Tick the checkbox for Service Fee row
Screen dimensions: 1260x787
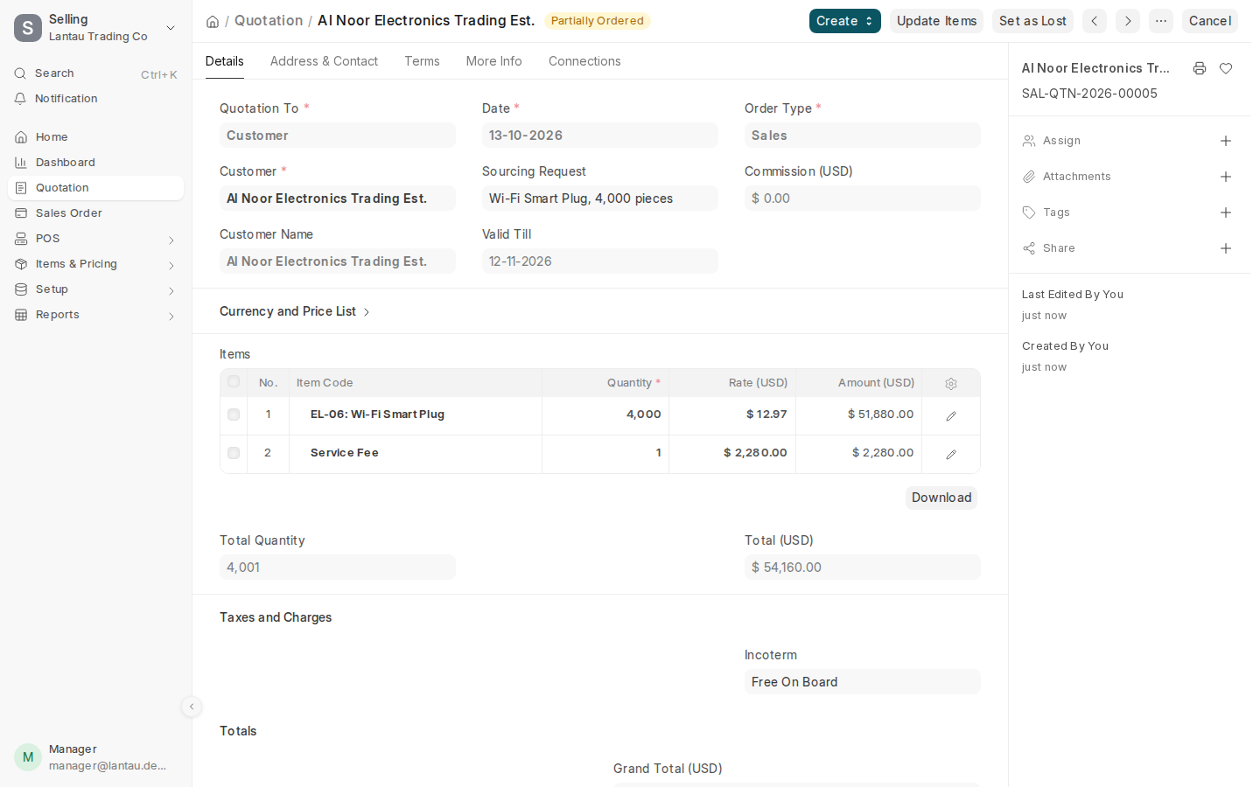234,453
